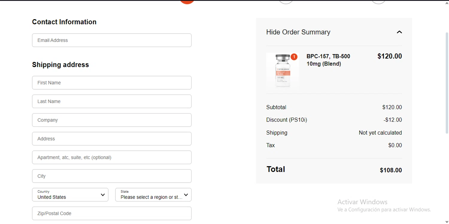Screen dimensions: 449x224
Task: Click the middle checkout step circle
Action: 286,1
